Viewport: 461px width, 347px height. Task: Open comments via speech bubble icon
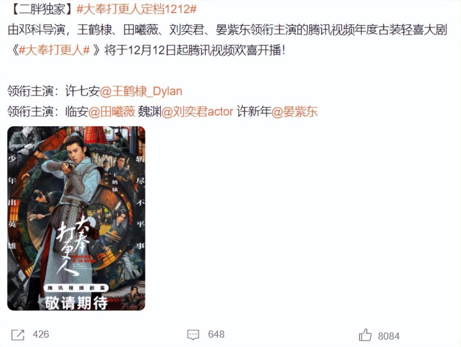(193, 335)
